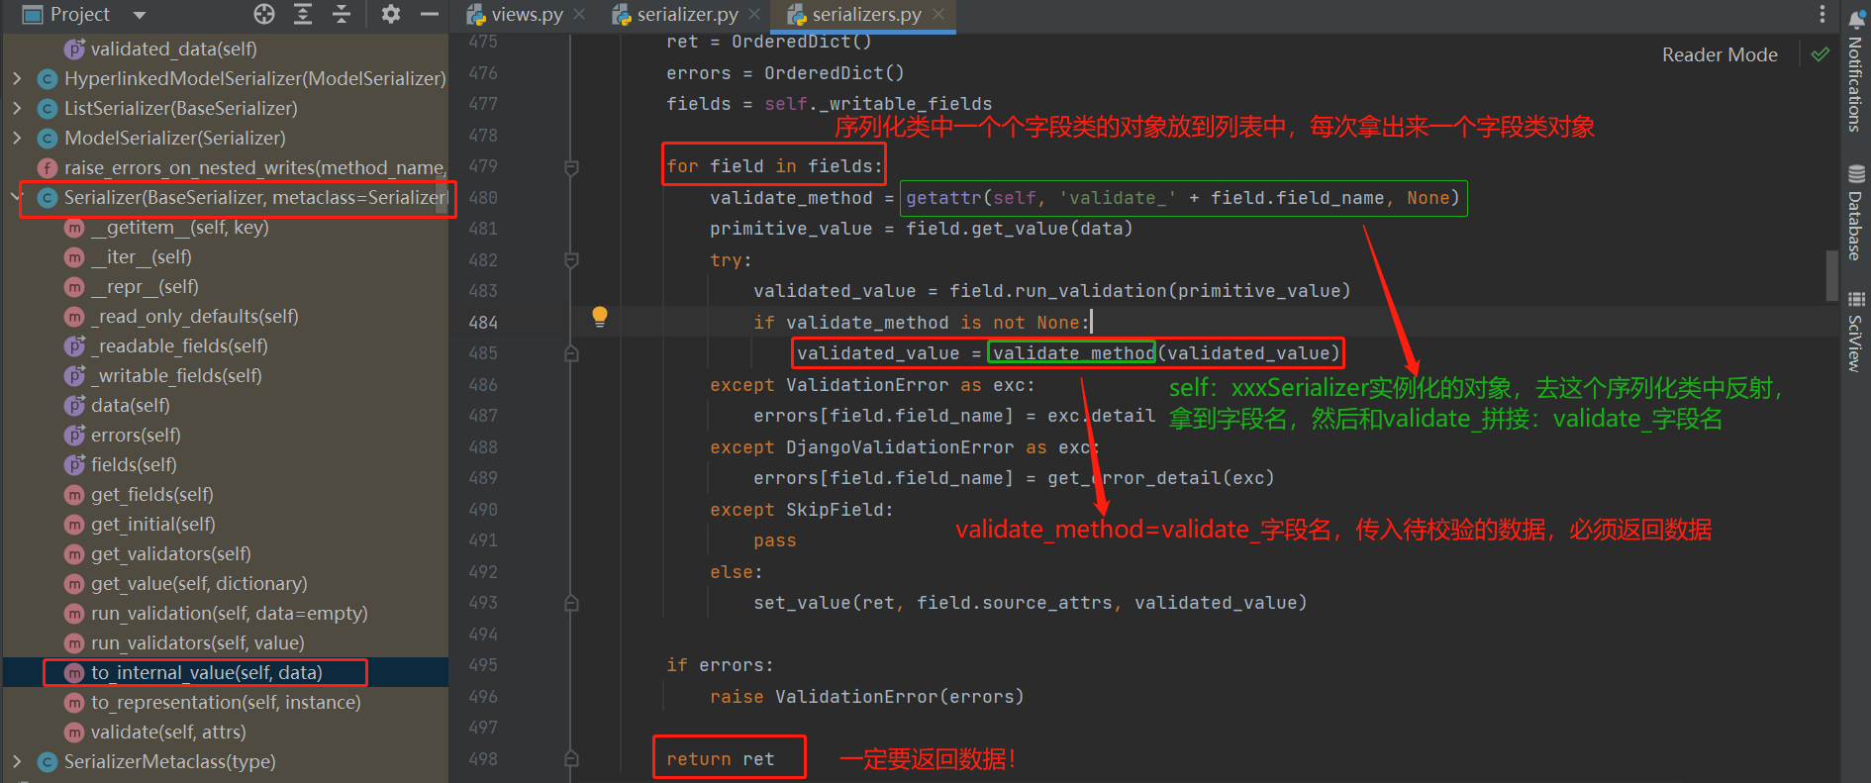The width and height of the screenshot is (1871, 783).
Task: Click 'fields = self._writable_fields' on line 477
Action: point(830,104)
